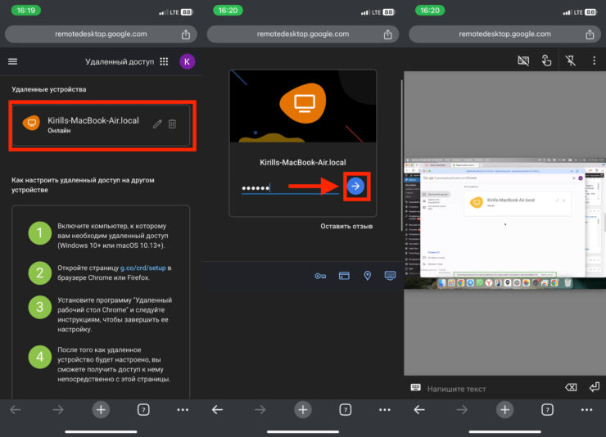Tap the passwords key icon
The height and width of the screenshot is (437, 606).
(x=320, y=276)
